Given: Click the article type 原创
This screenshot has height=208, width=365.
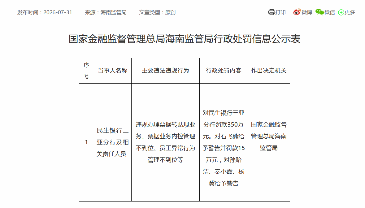Looking at the screenshot, I should coord(170,12).
